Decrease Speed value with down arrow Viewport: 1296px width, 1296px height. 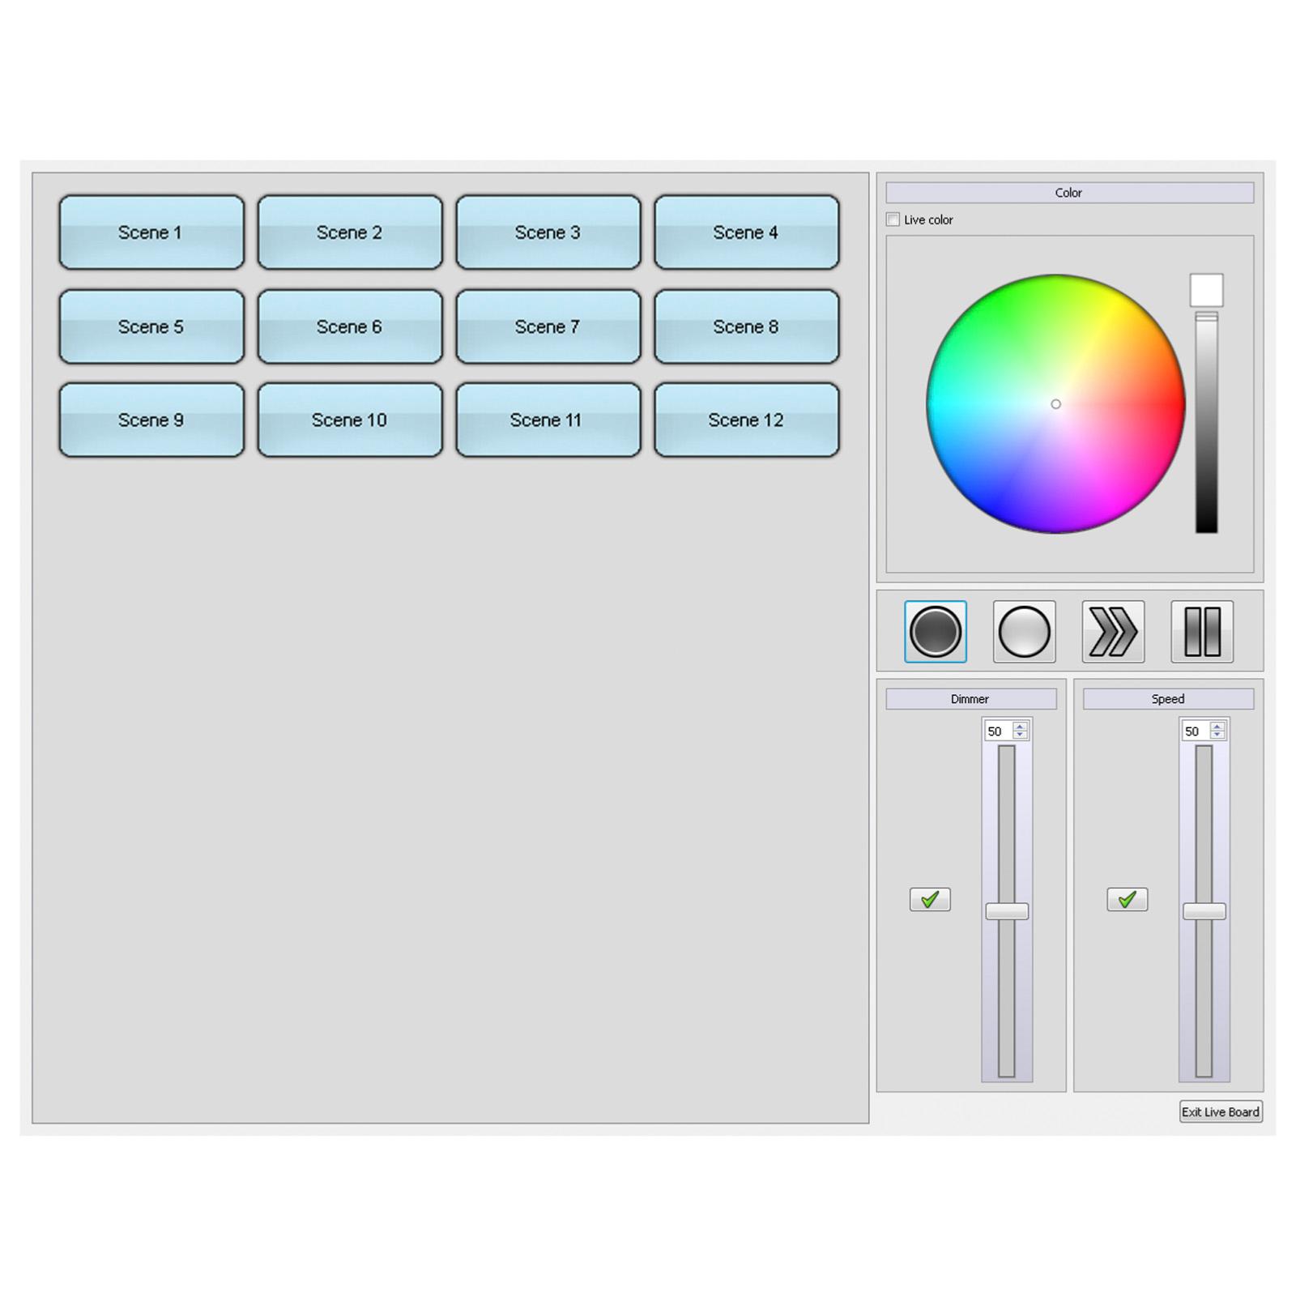pos(1217,735)
